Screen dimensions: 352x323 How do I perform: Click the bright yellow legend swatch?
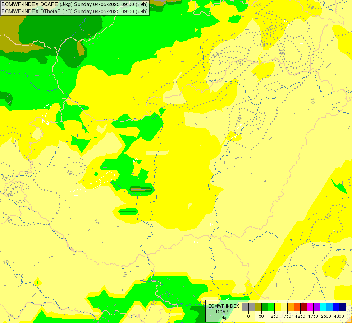[x=278, y=307]
